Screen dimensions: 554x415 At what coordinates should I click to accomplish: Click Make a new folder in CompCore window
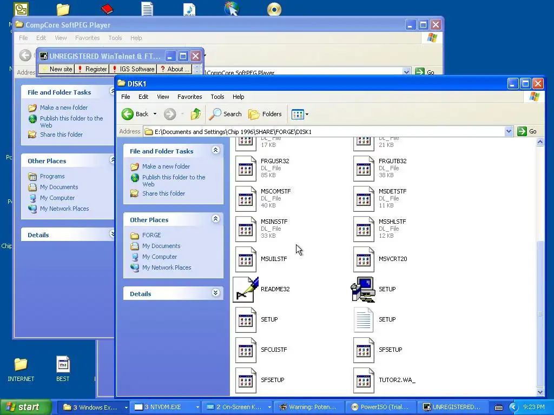64,108
